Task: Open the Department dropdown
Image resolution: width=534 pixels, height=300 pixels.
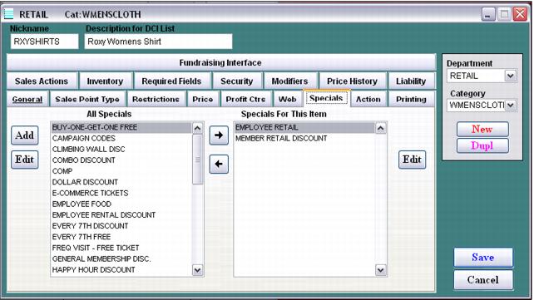Action: point(510,76)
